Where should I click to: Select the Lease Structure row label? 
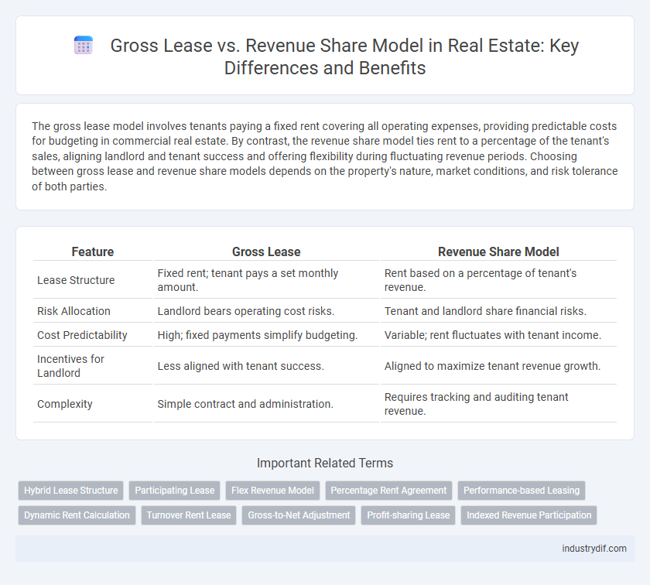76,280
